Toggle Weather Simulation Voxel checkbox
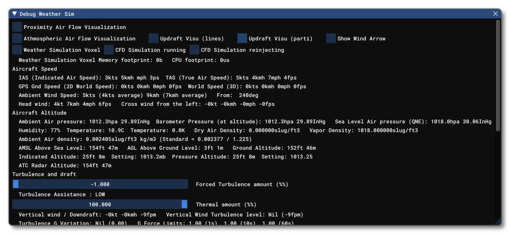Screen dimensions: 510x234 (x=17, y=50)
